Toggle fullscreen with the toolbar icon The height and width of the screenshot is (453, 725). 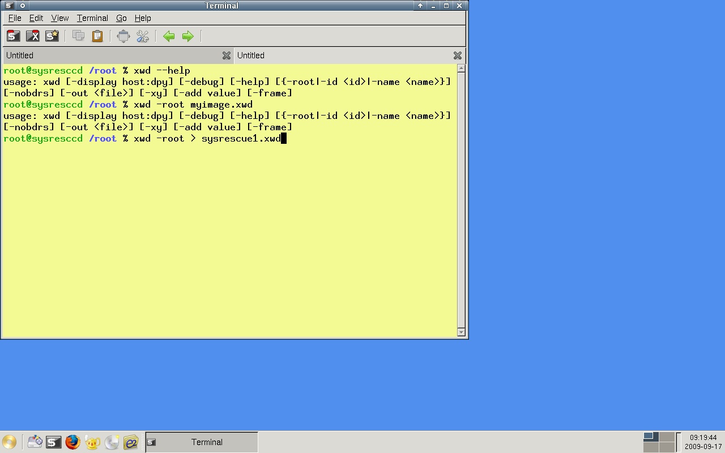click(123, 36)
